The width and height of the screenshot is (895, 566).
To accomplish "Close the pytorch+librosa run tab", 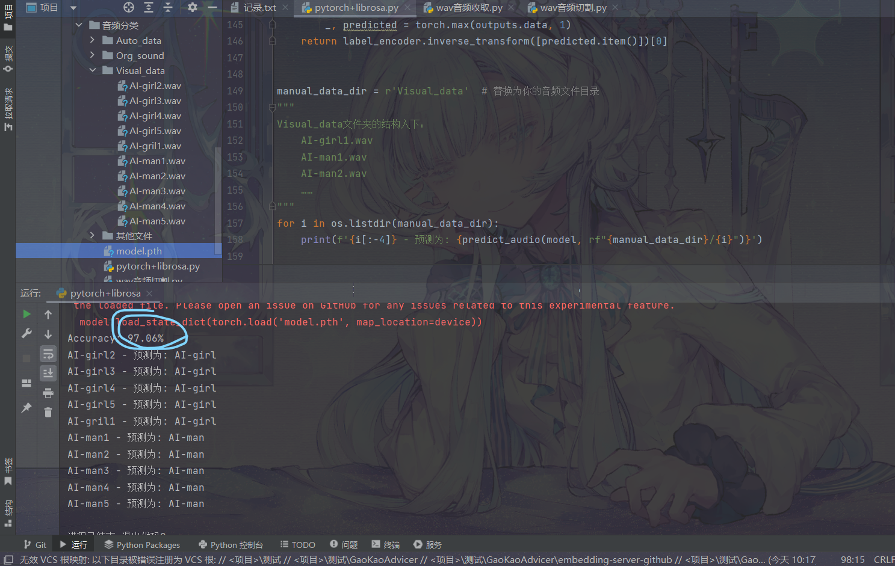I will coord(149,293).
